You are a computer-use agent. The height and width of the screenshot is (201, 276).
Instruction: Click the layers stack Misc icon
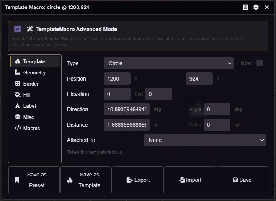[18, 117]
